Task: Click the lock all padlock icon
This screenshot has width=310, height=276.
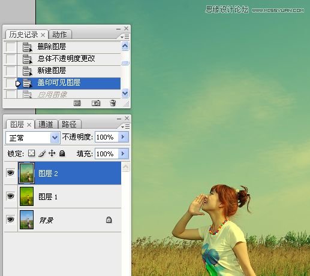Action: click(62, 153)
